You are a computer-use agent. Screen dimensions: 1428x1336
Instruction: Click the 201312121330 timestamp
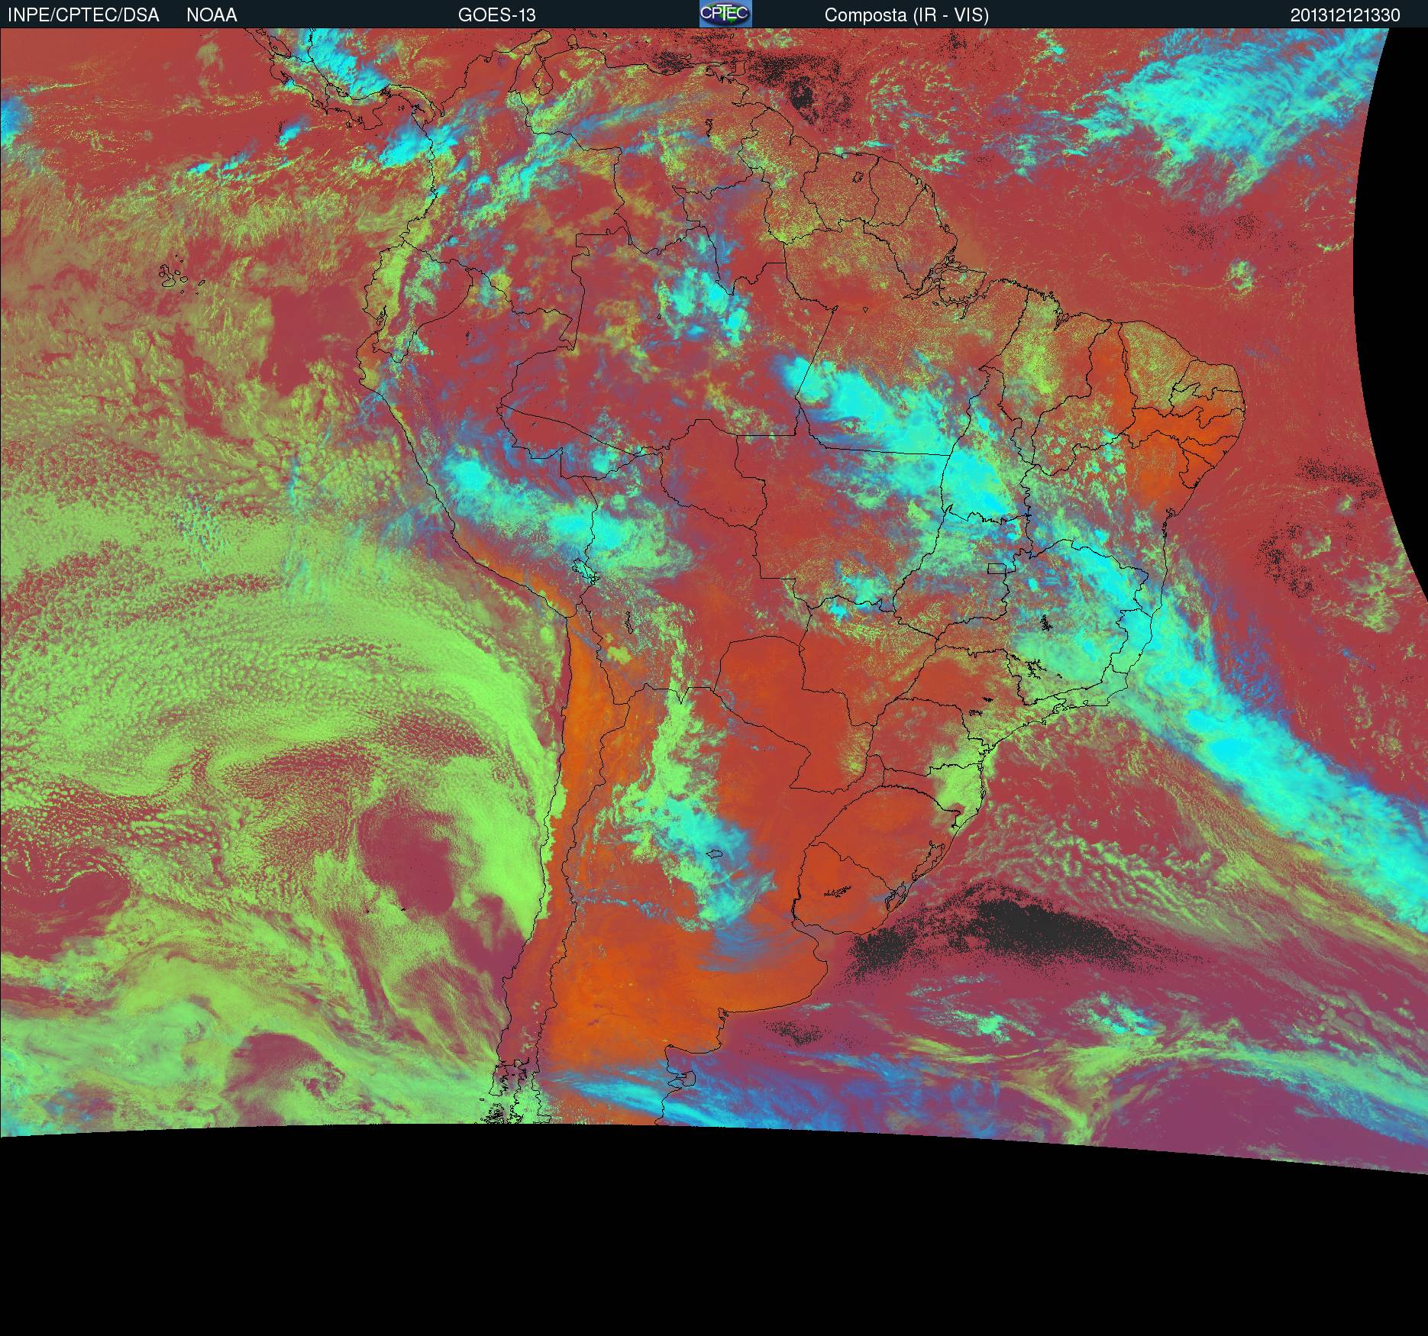pos(1346,15)
